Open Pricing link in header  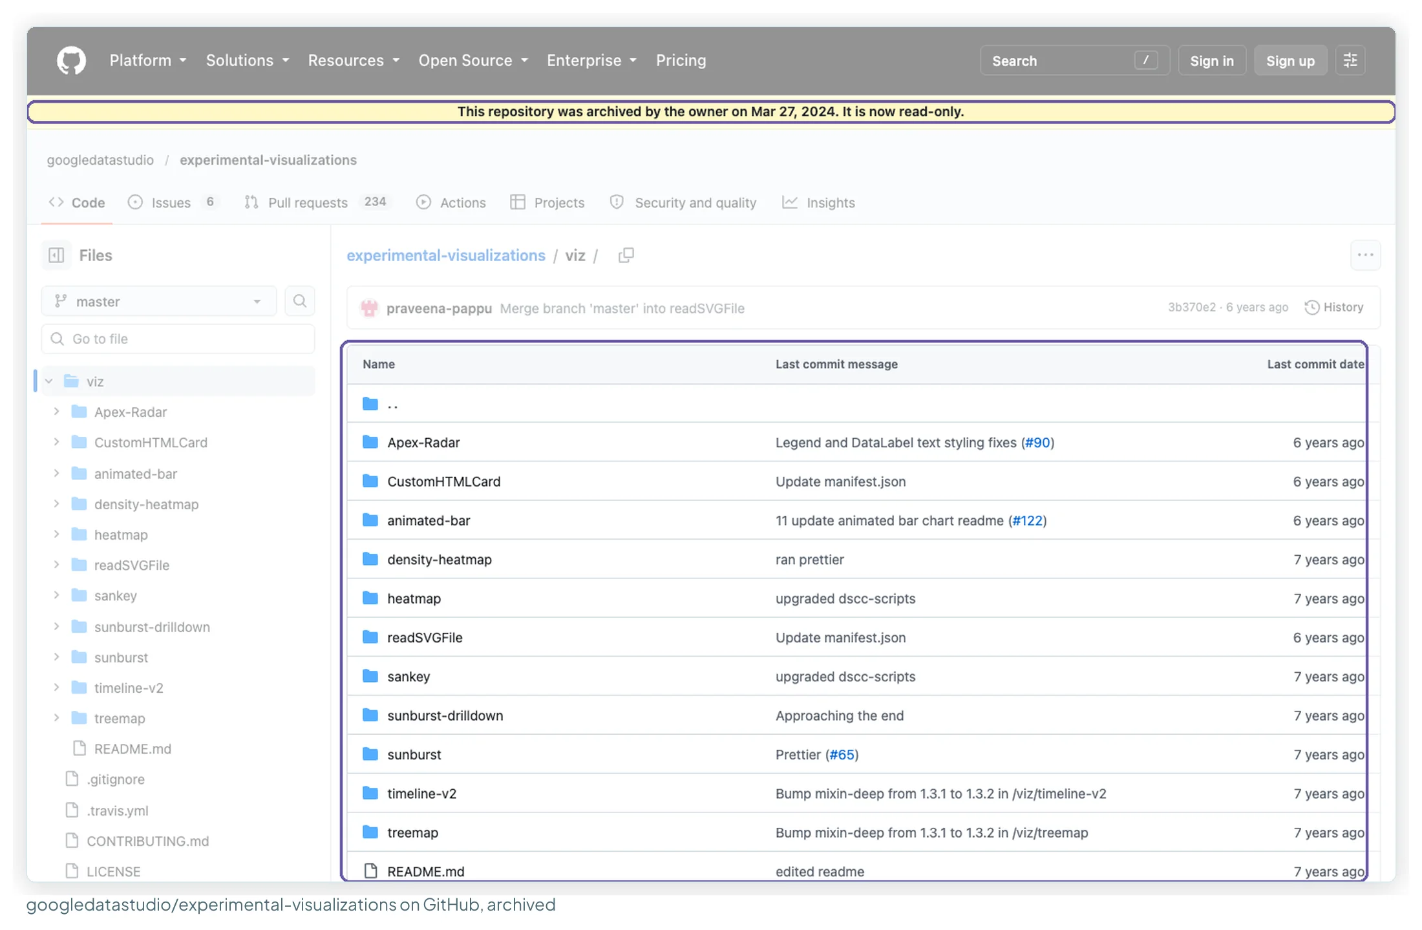[x=681, y=61]
